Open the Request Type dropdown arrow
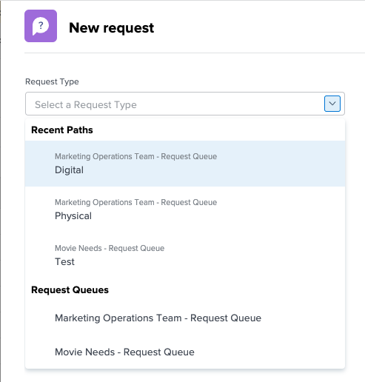The image size is (365, 382). point(332,104)
